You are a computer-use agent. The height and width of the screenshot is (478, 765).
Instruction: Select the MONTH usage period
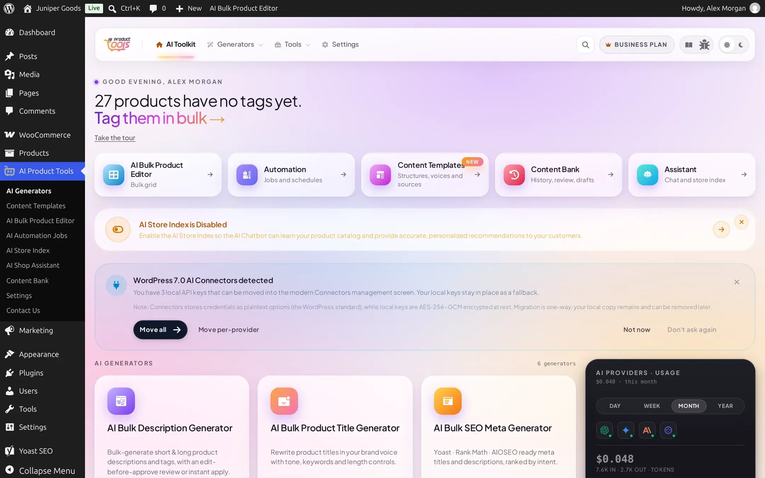(688, 406)
